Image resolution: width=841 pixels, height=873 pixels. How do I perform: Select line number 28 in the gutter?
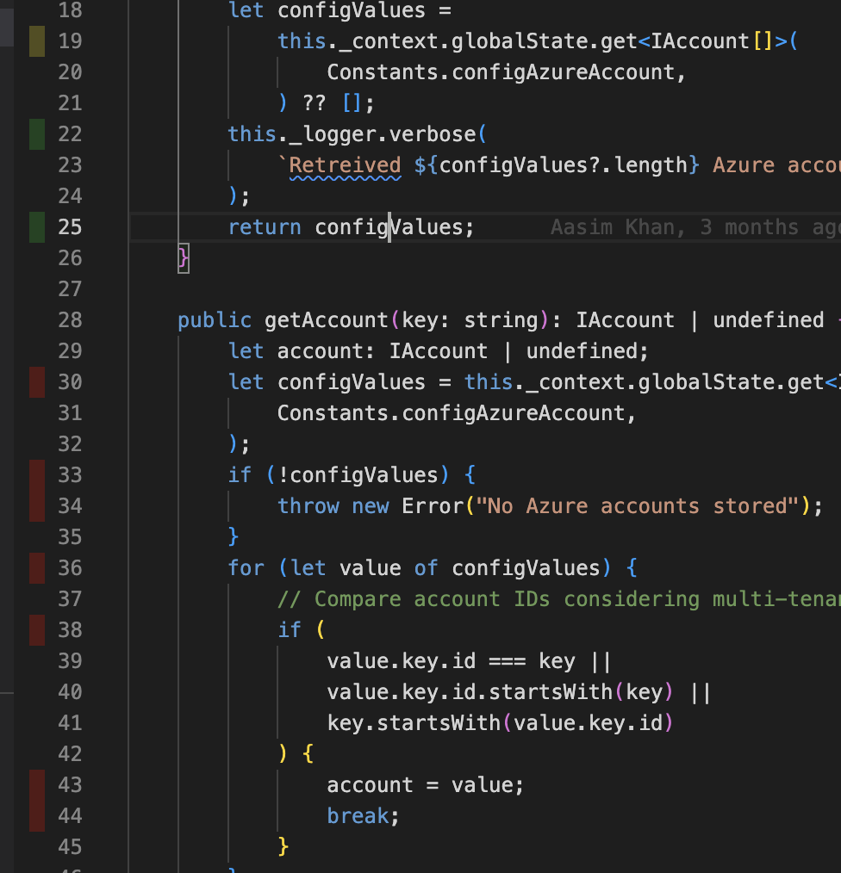(70, 320)
